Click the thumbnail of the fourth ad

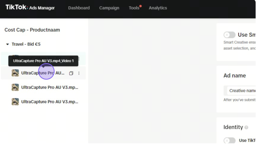pos(15,102)
